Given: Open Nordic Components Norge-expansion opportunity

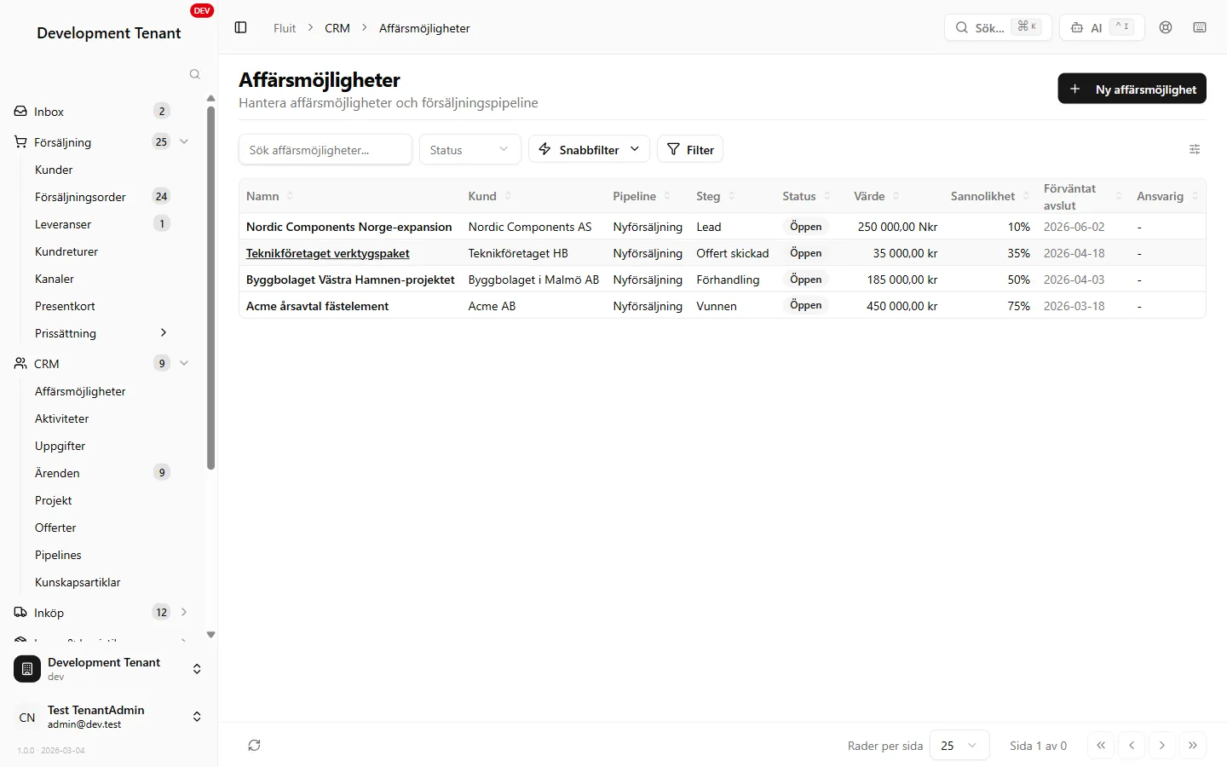Looking at the screenshot, I should (x=349, y=227).
